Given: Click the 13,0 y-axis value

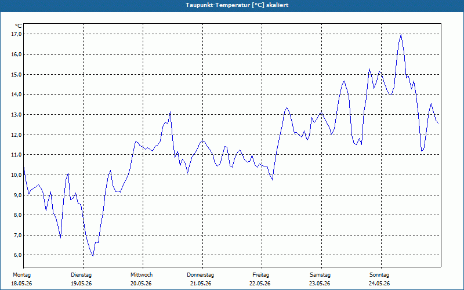Looking at the screenshot, I should pyautogui.click(x=17, y=114).
